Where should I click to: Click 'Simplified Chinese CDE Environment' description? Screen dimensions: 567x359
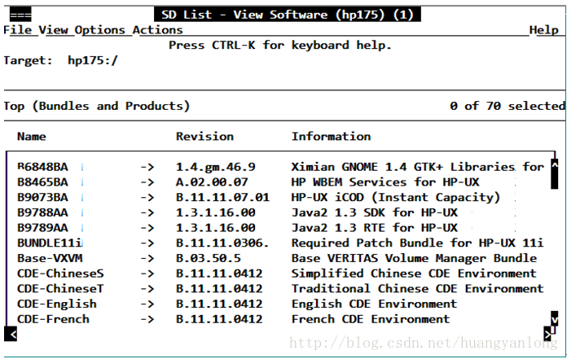(415, 274)
